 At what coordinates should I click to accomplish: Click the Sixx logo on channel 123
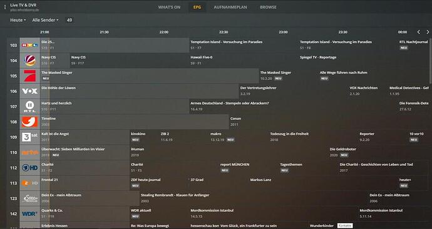[x=30, y=198]
